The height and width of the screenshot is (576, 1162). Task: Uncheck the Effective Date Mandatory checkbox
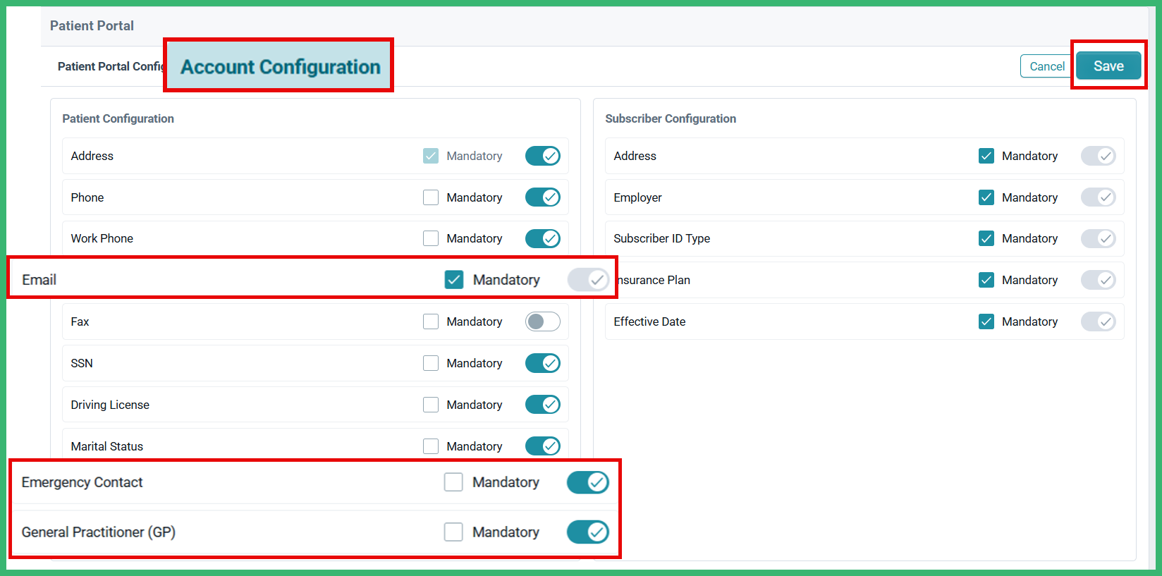[x=986, y=321]
